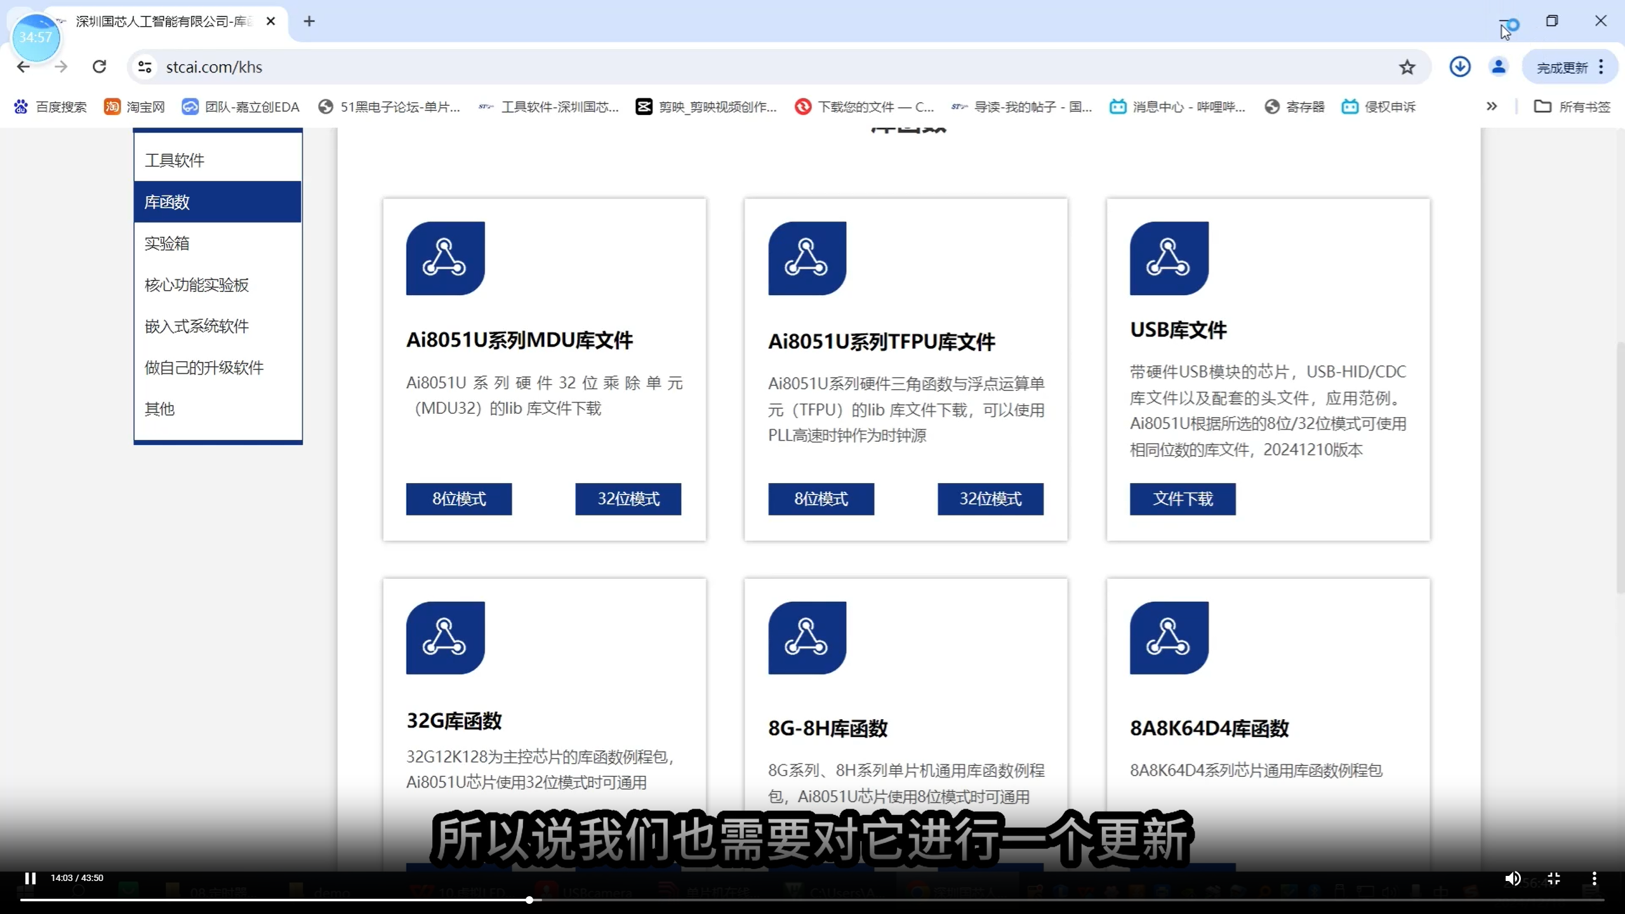Switch to the 深圳国芯人工智能 browser tab
Screen dimensions: 1625x914
pyautogui.click(x=159, y=21)
